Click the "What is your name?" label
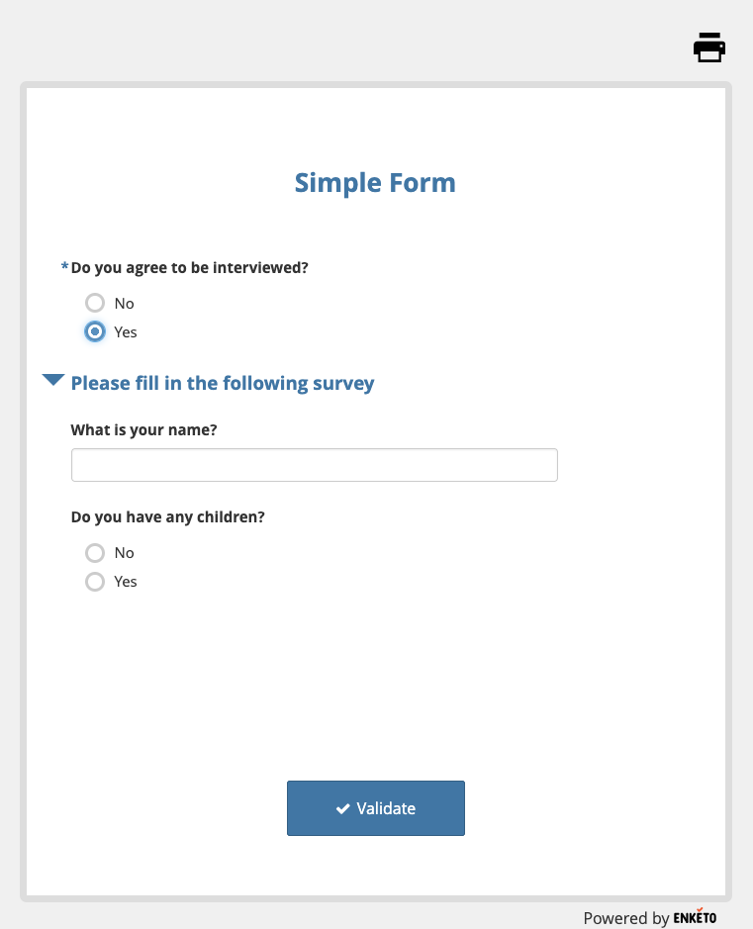This screenshot has width=753, height=929. pyautogui.click(x=144, y=430)
